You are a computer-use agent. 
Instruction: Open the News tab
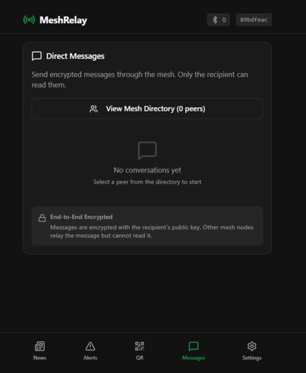tap(40, 351)
